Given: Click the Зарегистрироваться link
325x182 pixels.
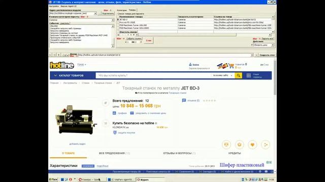Looking at the screenshot, I should coord(199,68).
